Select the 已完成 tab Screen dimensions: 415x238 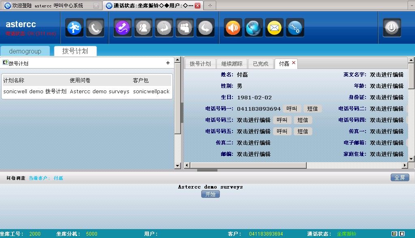pyautogui.click(x=260, y=64)
